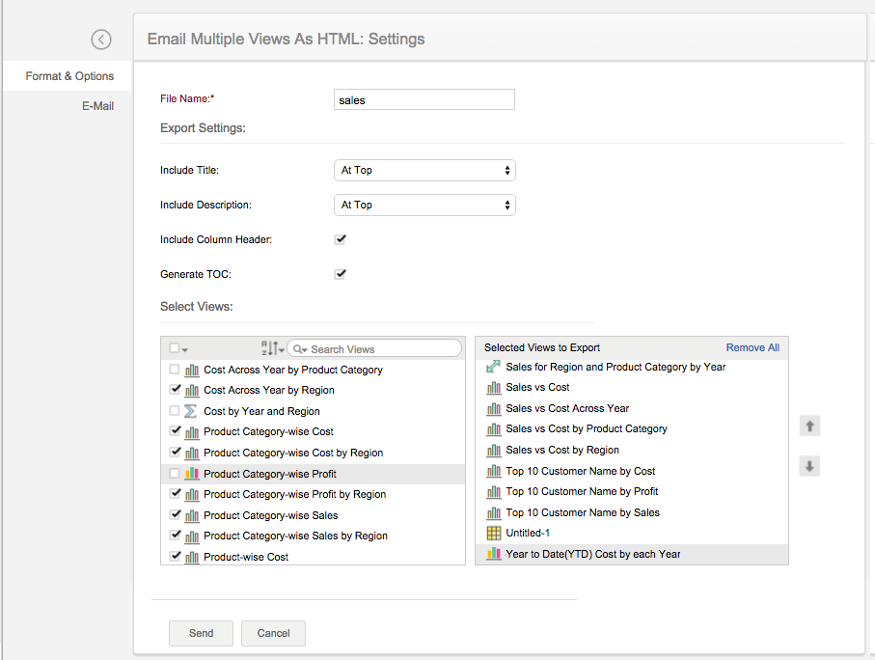Image resolution: width=875 pixels, height=660 pixels.
Task: Expand the select-all checkbox dropdown arrow
Action: 184,349
